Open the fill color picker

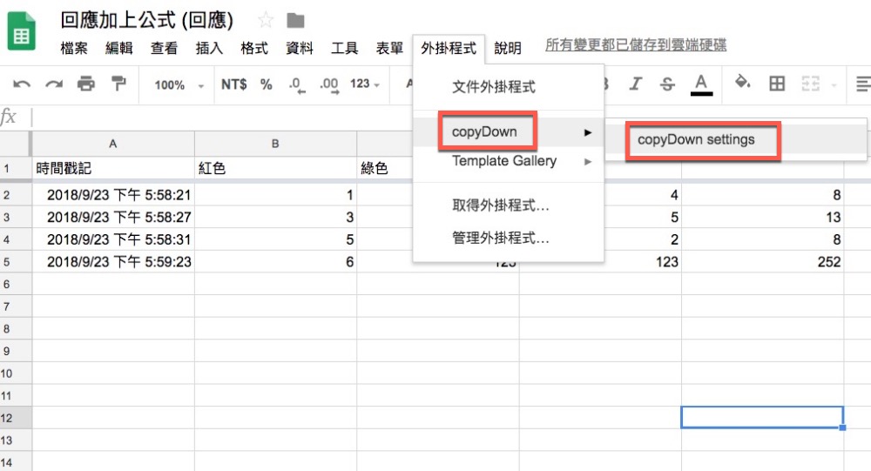[742, 83]
